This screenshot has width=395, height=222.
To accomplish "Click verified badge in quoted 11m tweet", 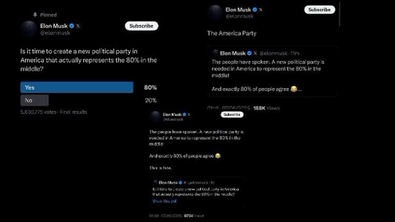I will point(249,53).
